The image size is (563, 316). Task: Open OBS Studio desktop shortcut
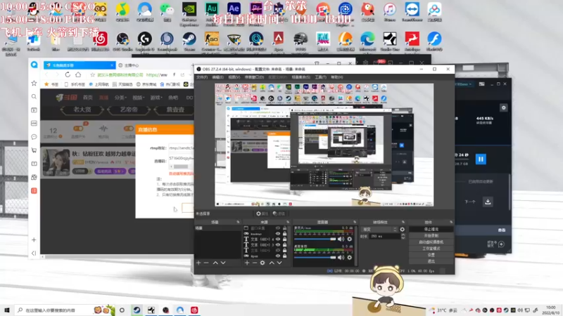122,39
